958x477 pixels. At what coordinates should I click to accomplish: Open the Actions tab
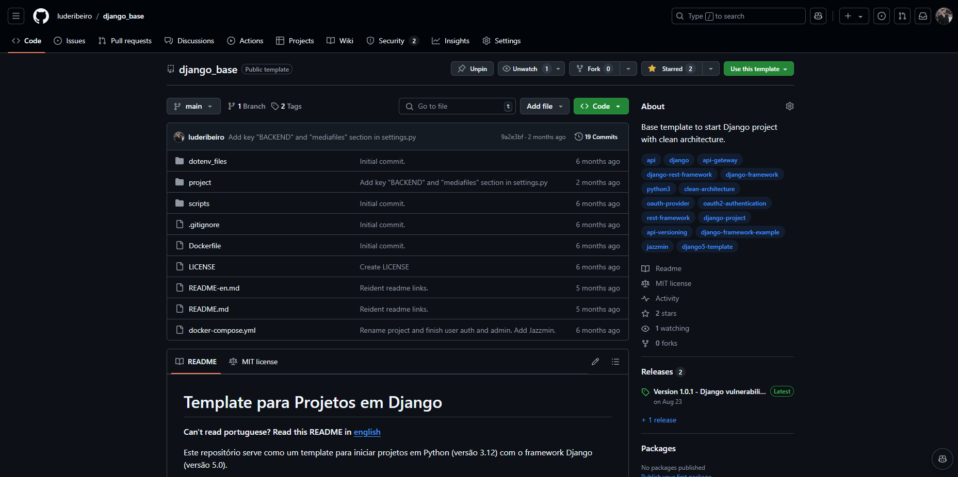coord(245,41)
